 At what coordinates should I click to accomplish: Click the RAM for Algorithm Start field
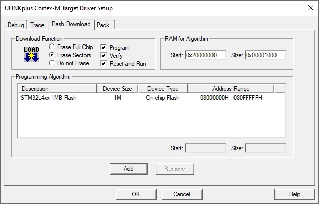tap(205, 55)
